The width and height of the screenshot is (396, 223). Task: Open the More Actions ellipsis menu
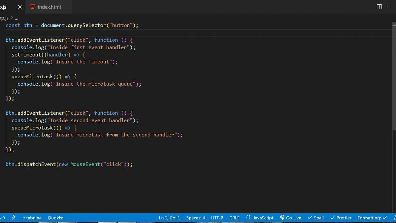tap(389, 7)
